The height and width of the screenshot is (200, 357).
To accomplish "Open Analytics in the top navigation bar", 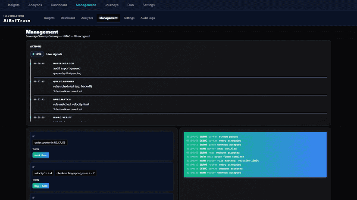I will pyautogui.click(x=35, y=5).
